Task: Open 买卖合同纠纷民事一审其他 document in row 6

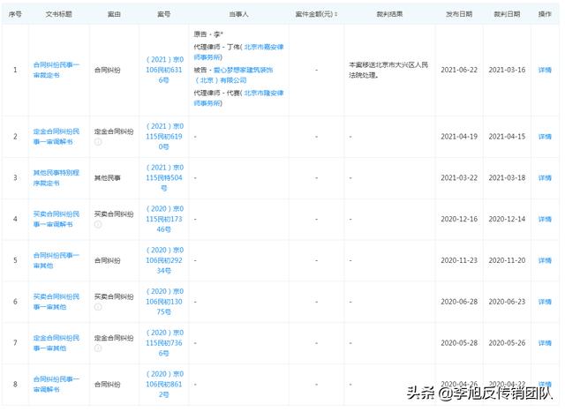Action: tap(56, 302)
